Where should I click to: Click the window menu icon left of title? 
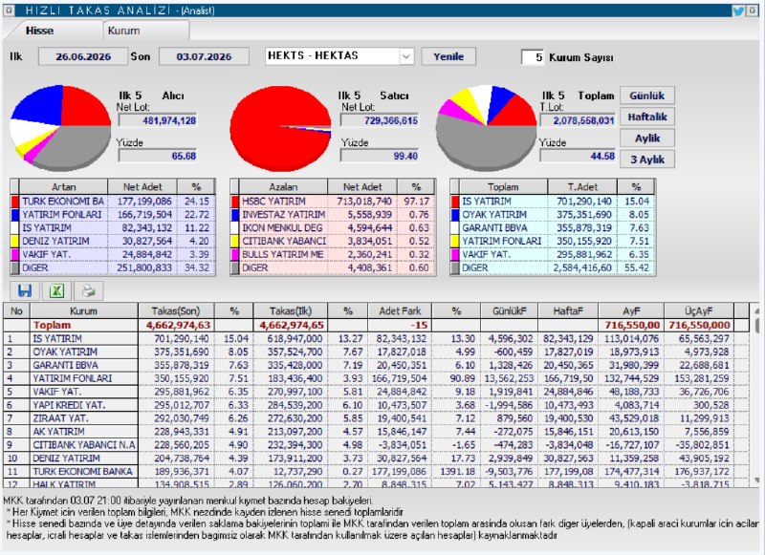[9, 11]
